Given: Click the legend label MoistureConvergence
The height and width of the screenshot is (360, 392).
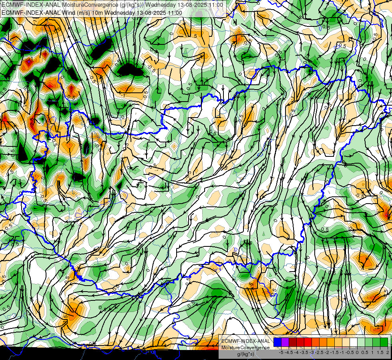Looking at the screenshot, I should click(245, 348).
